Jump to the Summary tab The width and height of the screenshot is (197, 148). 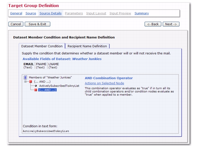pyautogui.click(x=142, y=13)
